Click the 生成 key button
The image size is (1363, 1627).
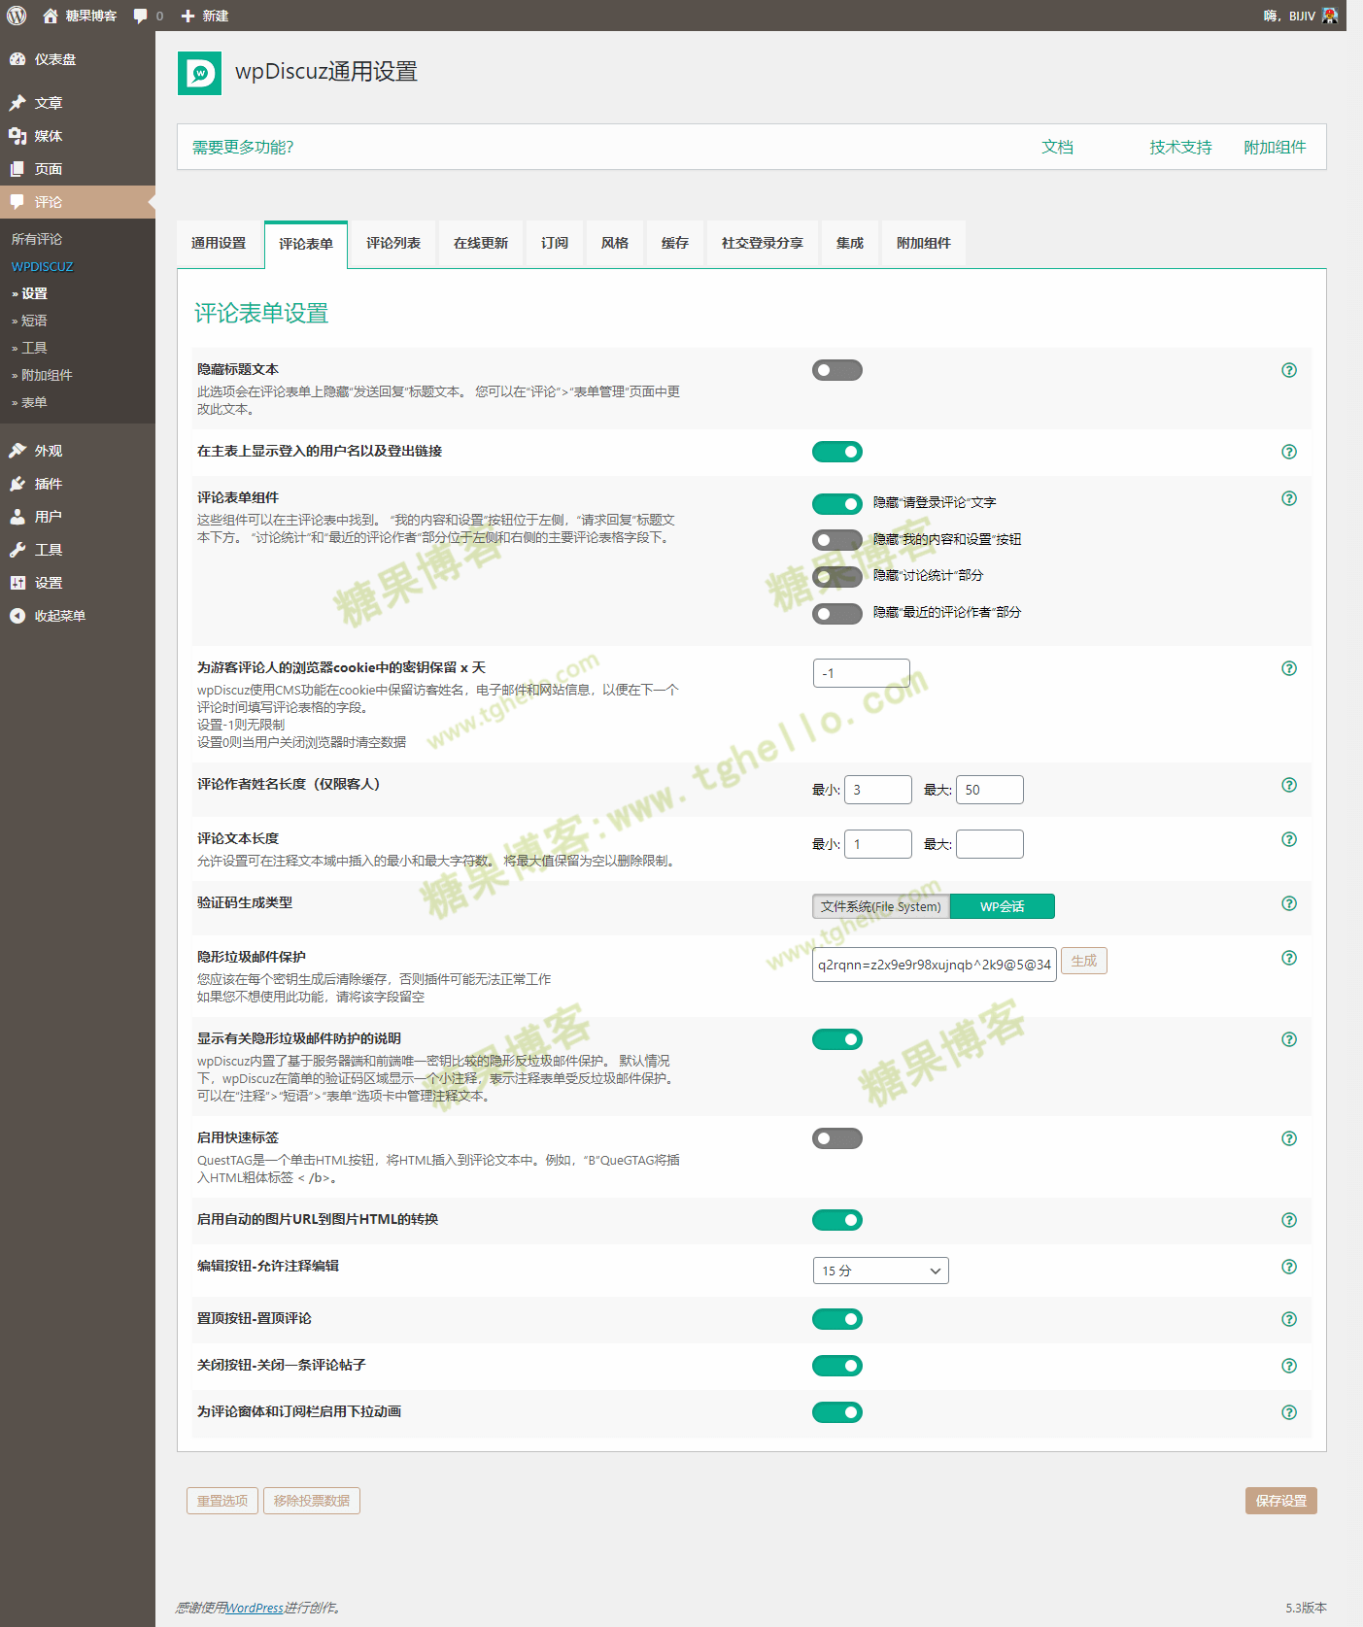pos(1084,961)
